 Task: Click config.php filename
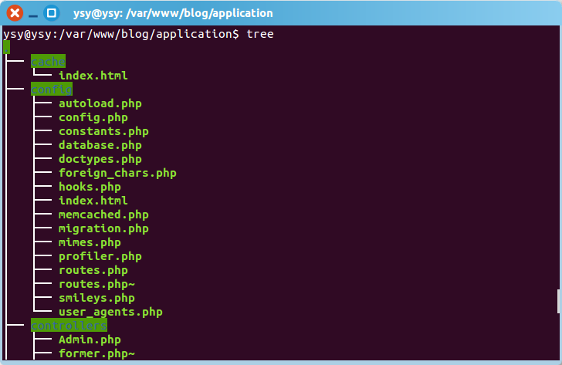tap(93, 117)
